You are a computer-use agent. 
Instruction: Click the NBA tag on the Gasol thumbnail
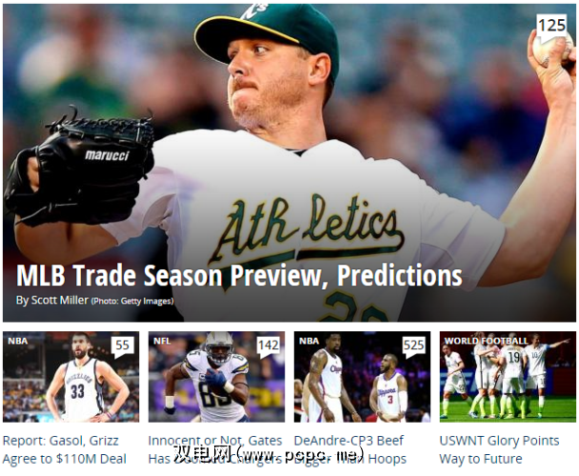tap(18, 341)
